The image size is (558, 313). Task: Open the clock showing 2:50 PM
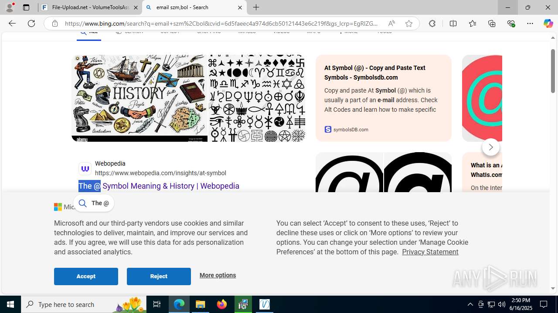(x=521, y=304)
